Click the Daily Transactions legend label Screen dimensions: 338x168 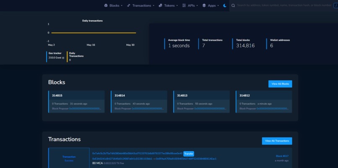click(76, 55)
